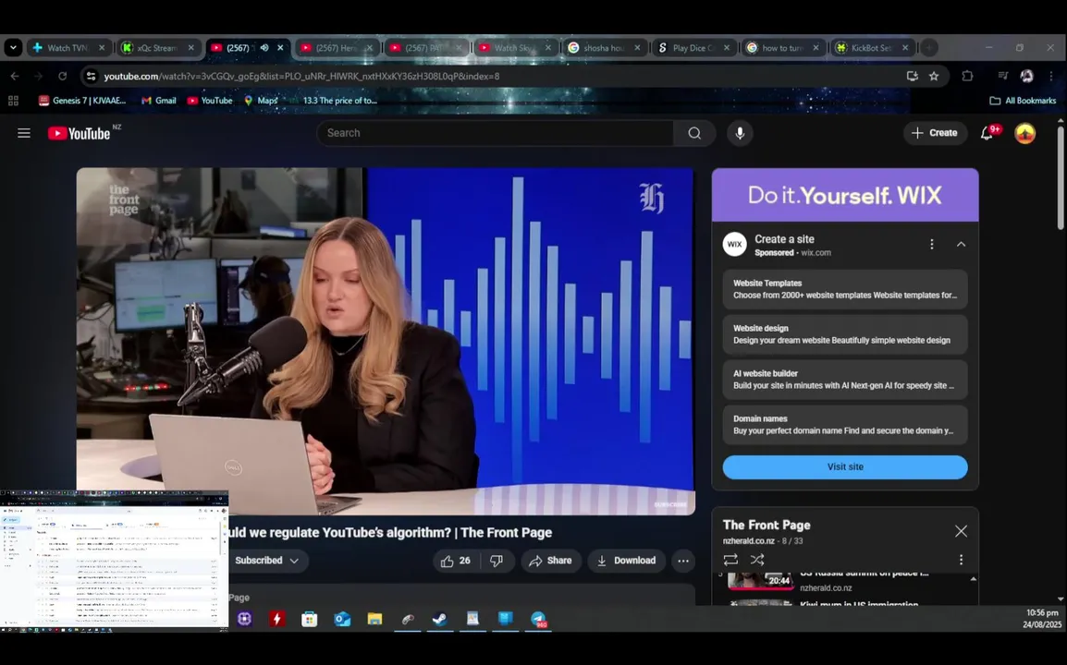Open Telegram from the taskbar
This screenshot has width=1067, height=665.
click(x=538, y=619)
